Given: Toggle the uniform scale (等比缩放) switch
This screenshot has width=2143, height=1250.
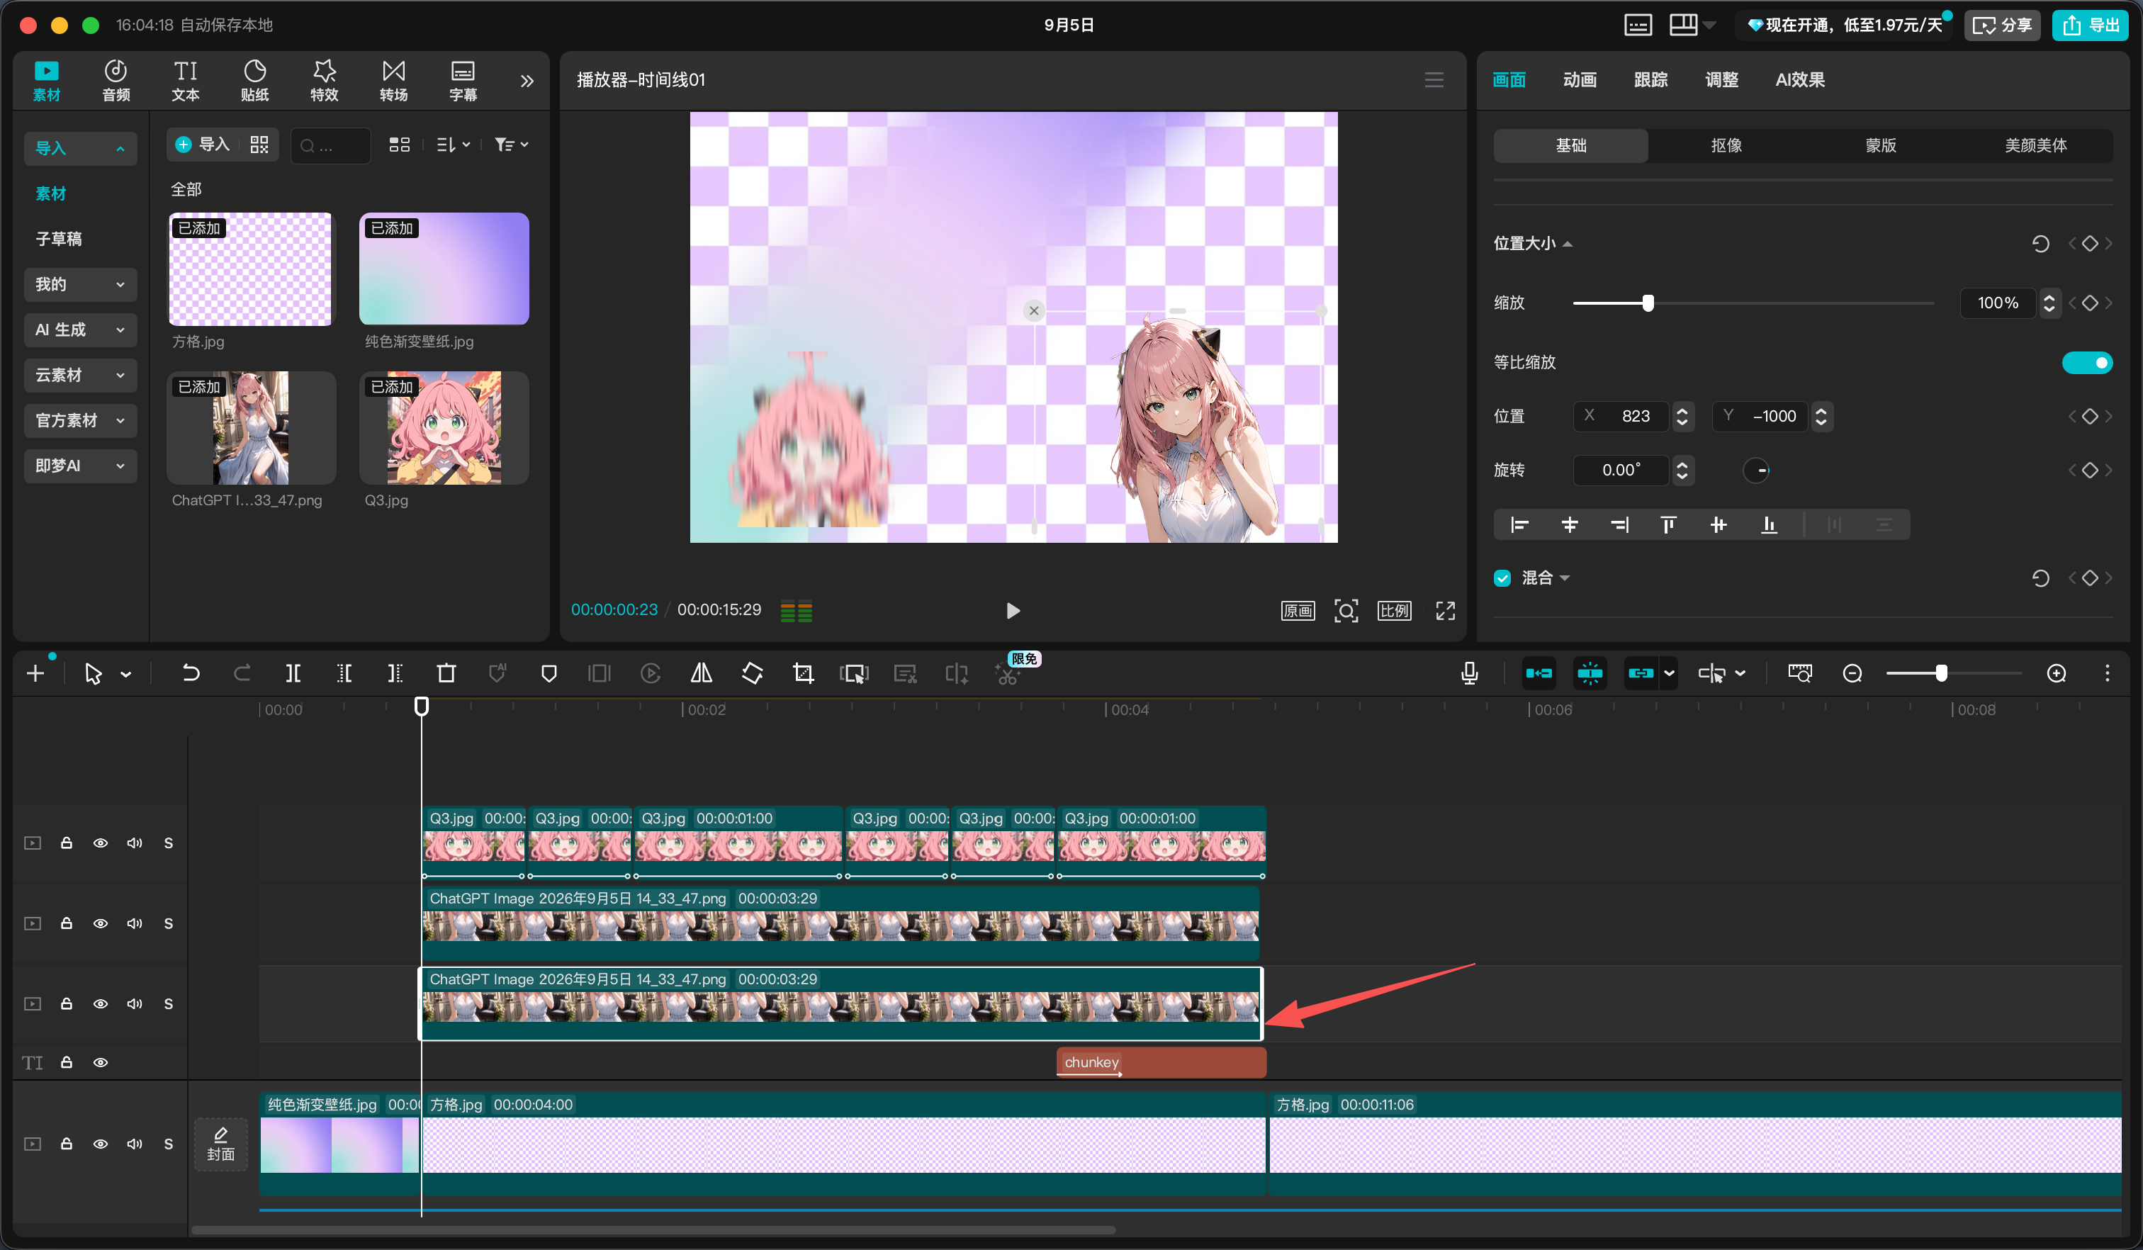Looking at the screenshot, I should pyautogui.click(x=2087, y=362).
